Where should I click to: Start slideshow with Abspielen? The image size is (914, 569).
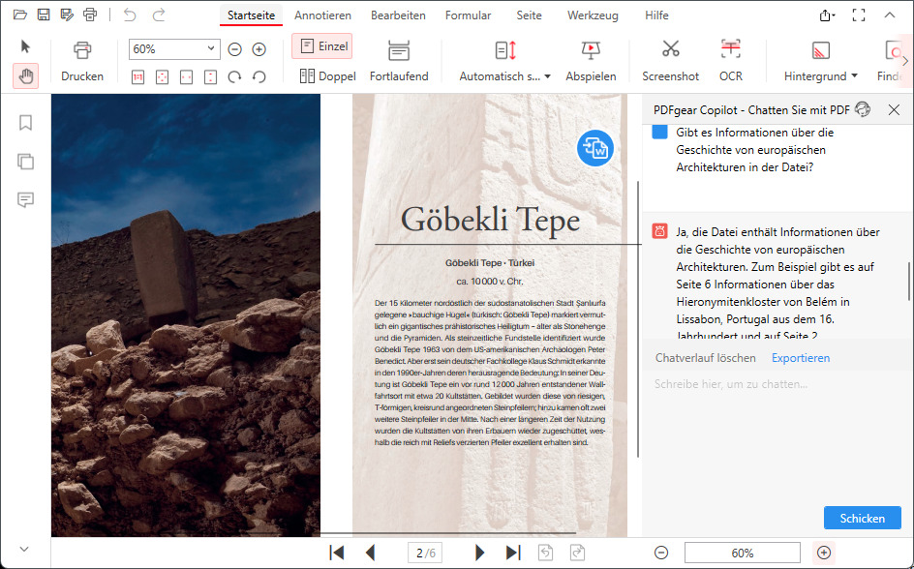(x=591, y=61)
